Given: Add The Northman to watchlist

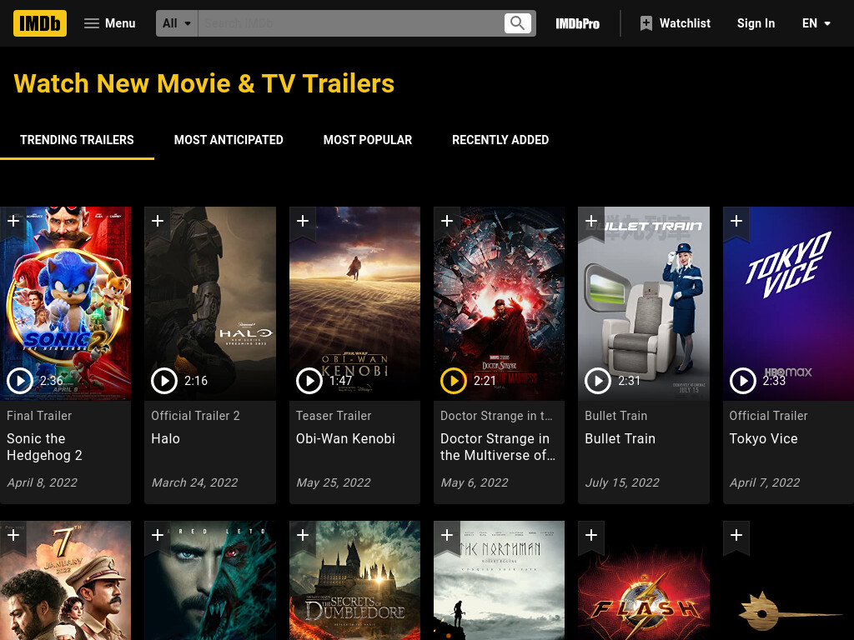Looking at the screenshot, I should tap(447, 536).
